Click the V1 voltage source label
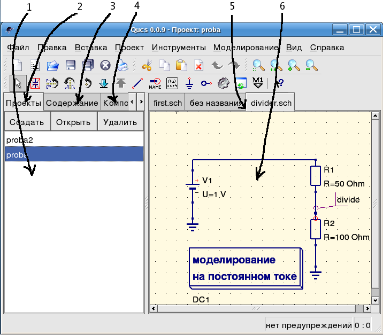This screenshot has width=383, height=335. coord(207,181)
